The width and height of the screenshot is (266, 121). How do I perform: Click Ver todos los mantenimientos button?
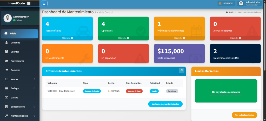click(x=165, y=104)
